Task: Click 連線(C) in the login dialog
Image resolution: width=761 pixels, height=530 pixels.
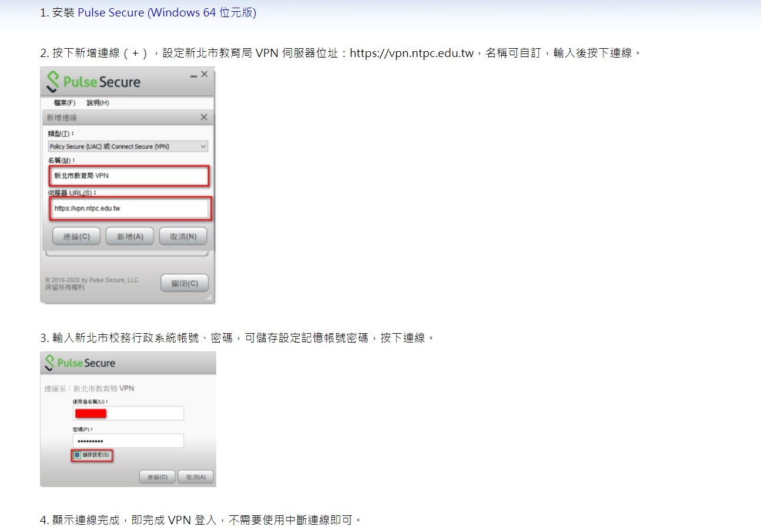Action: pos(157,477)
